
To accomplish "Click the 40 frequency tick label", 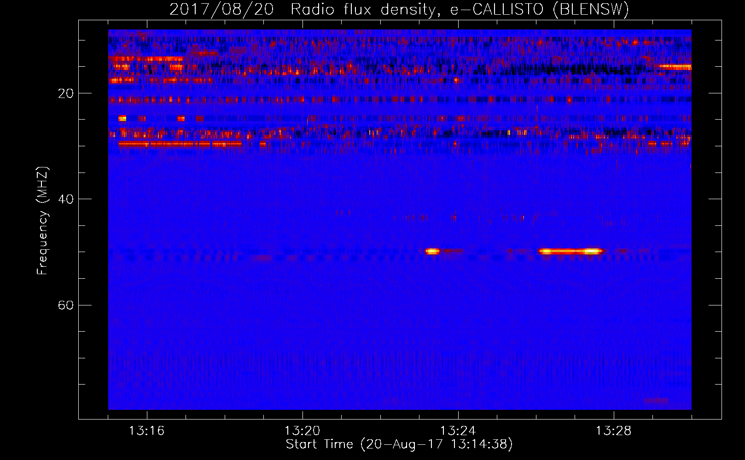I will 65,199.
